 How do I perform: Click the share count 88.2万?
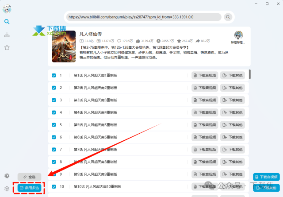coord(203,41)
